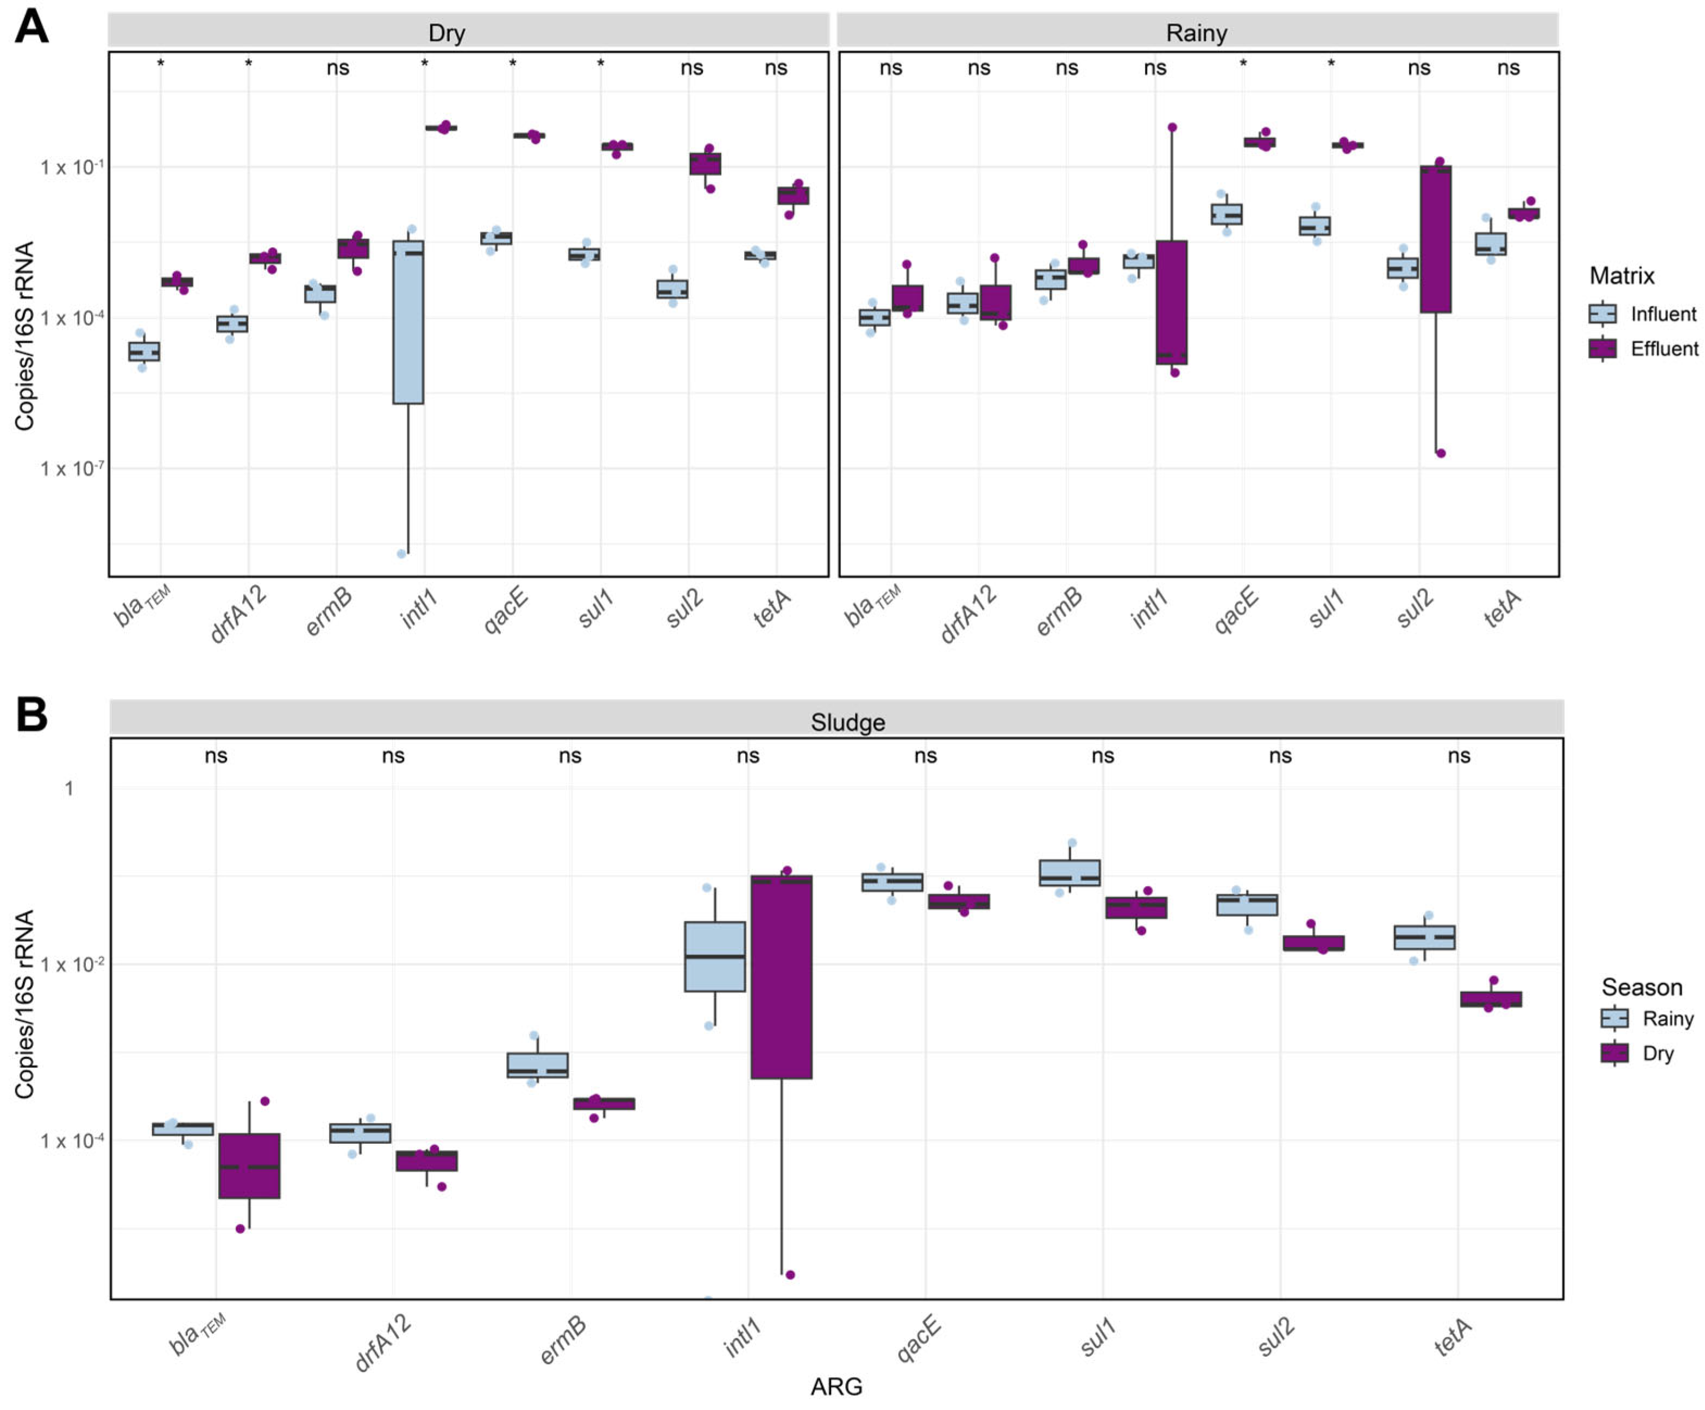This screenshot has height=1410, width=1705.
Task: Click the Effluent legend swatch
Action: 1602,348
